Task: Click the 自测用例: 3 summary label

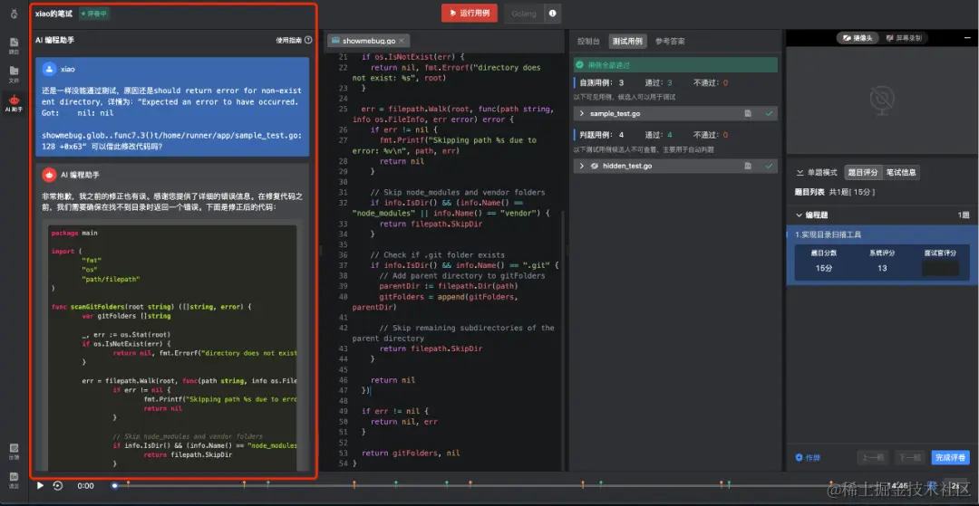Action: pos(602,82)
